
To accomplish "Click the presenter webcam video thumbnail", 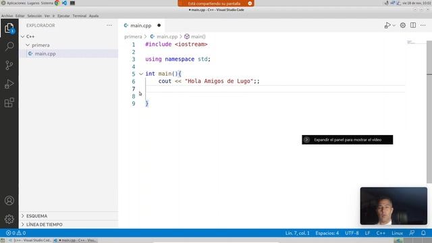I will pos(394,206).
